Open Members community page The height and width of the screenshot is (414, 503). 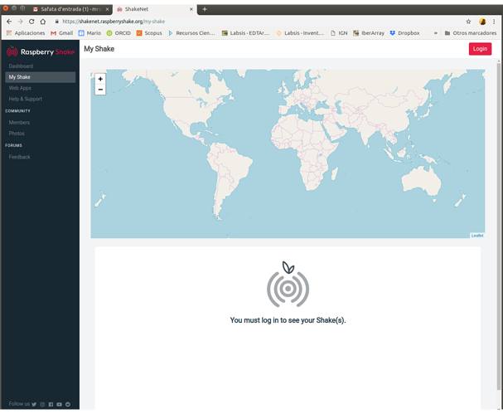point(19,122)
